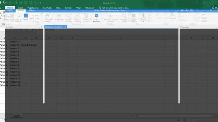218x122 pixels.
Task: Select column K header
Action: click(191, 38)
